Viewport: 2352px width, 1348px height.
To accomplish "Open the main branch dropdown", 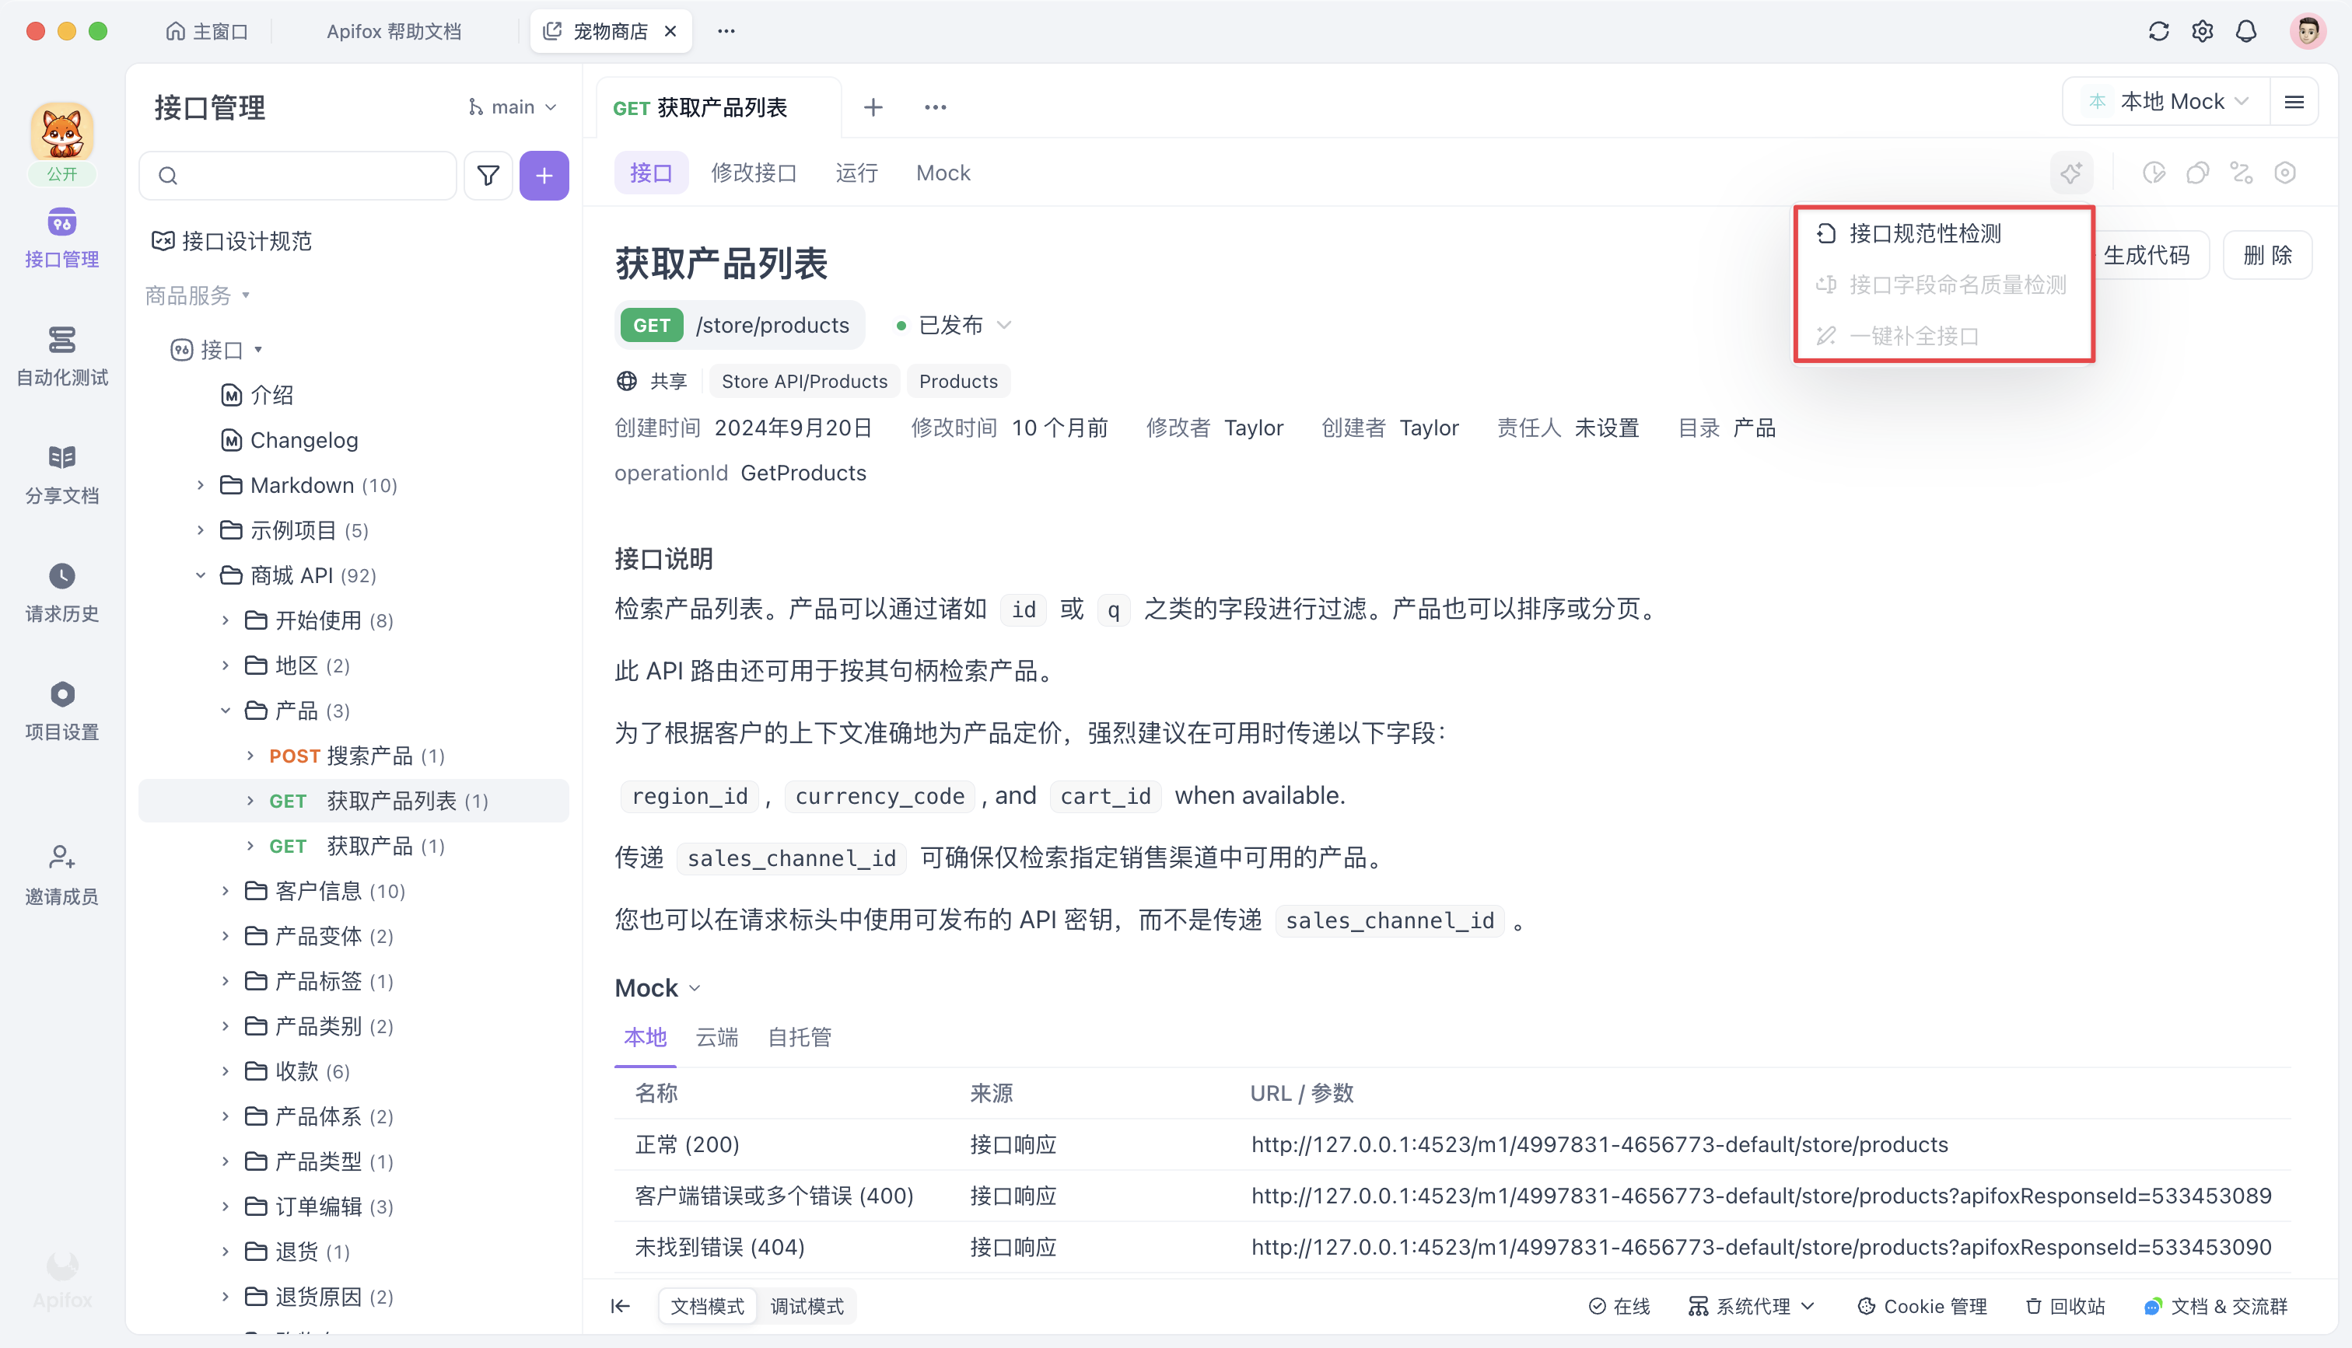I will (511, 107).
